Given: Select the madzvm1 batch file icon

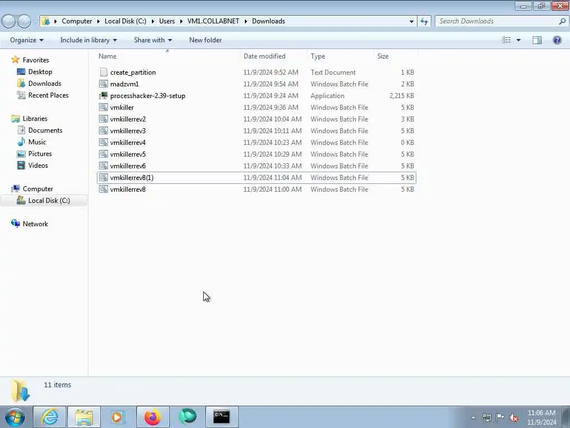Looking at the screenshot, I should click(104, 84).
